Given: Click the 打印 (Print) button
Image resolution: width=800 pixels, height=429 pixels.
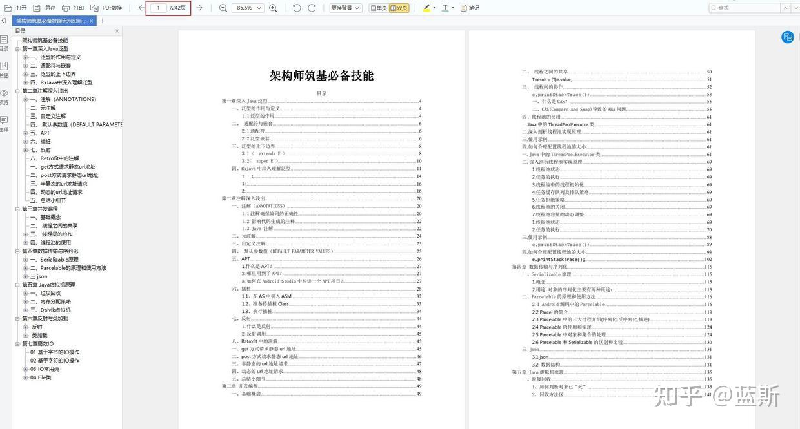Looking at the screenshot, I should [73, 8].
